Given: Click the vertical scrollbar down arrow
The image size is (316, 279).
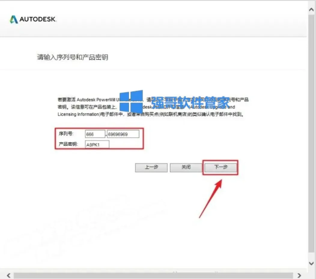Looking at the screenshot, I should click(x=311, y=263).
